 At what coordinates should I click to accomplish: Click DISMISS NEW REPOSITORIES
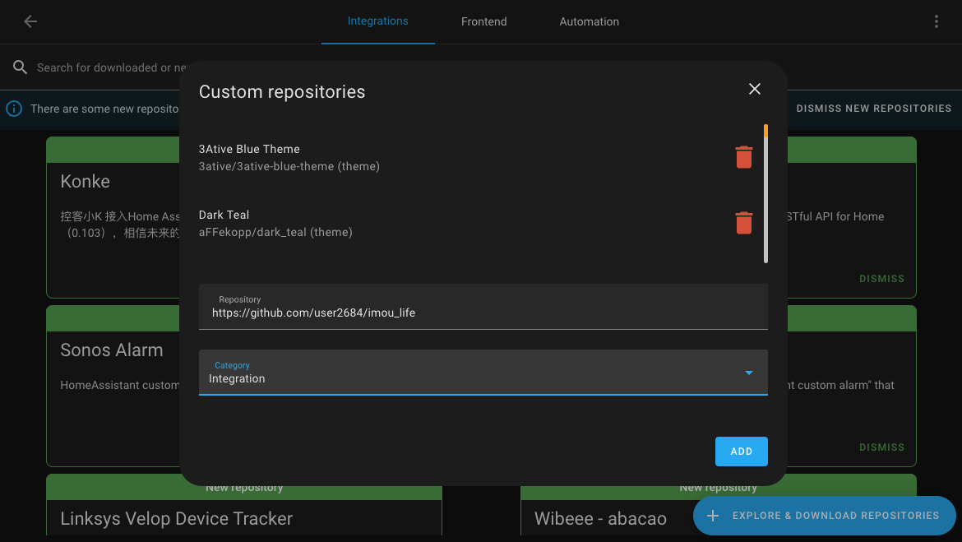(874, 108)
